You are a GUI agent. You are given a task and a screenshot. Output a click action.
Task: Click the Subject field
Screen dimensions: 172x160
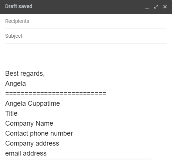tap(86, 36)
